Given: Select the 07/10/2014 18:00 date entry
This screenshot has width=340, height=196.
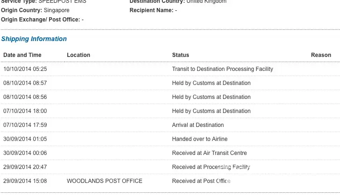Looking at the screenshot, I should pos(25,111).
